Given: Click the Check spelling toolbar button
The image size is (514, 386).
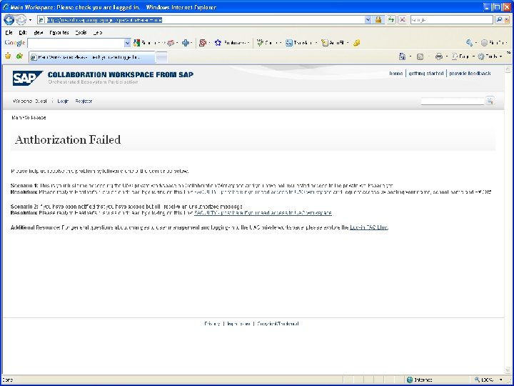Looking at the screenshot, I should pos(267,43).
